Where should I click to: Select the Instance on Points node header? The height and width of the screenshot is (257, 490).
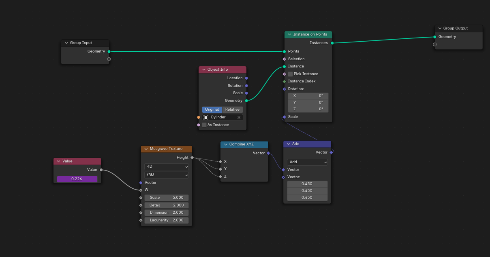pos(308,34)
